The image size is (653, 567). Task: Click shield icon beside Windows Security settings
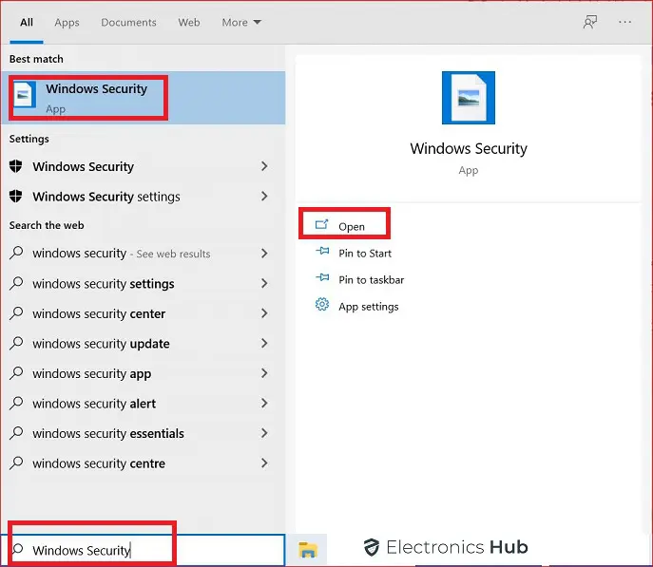(x=16, y=196)
